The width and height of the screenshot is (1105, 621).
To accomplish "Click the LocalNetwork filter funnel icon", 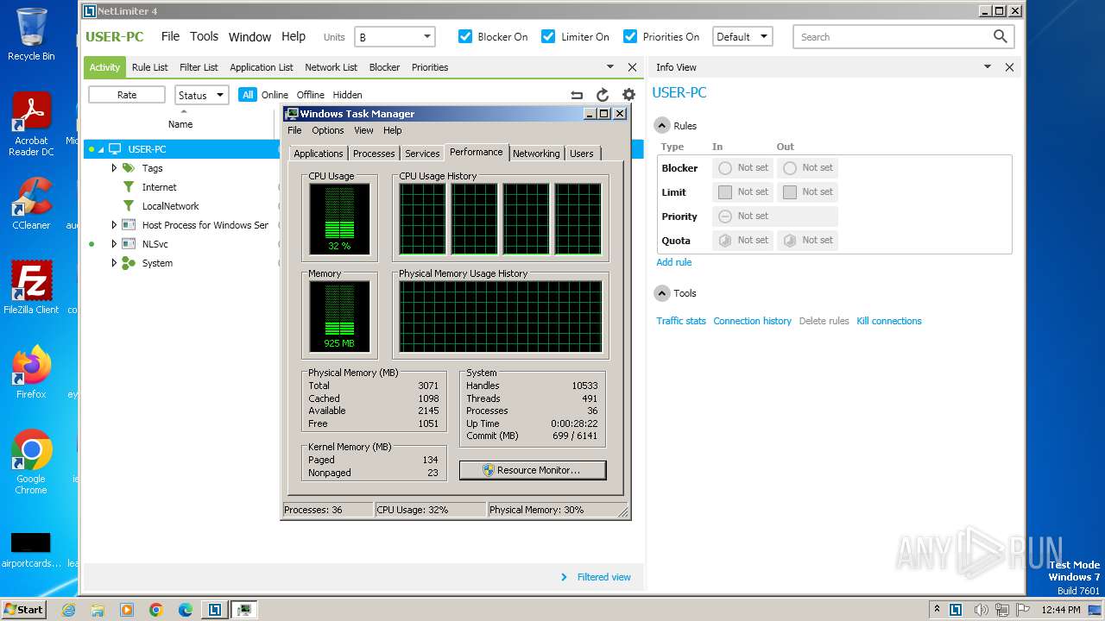I will [x=129, y=206].
